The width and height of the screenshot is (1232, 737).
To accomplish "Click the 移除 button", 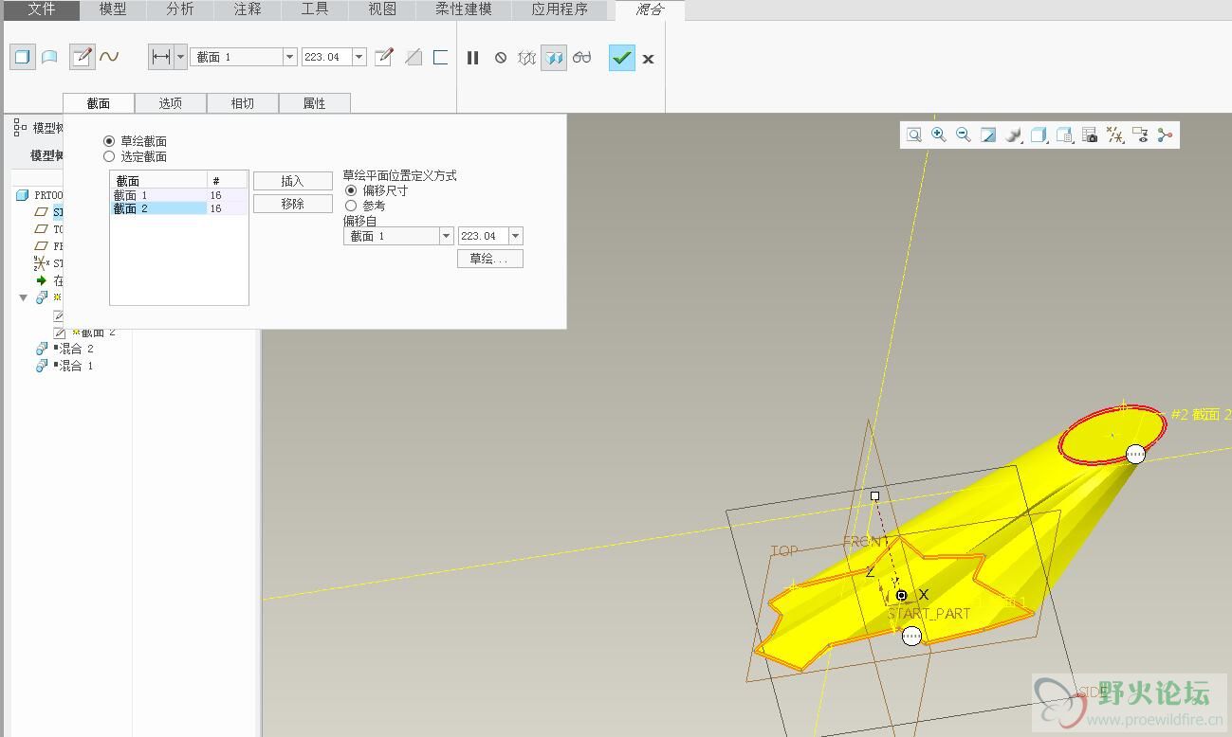I will click(x=293, y=204).
